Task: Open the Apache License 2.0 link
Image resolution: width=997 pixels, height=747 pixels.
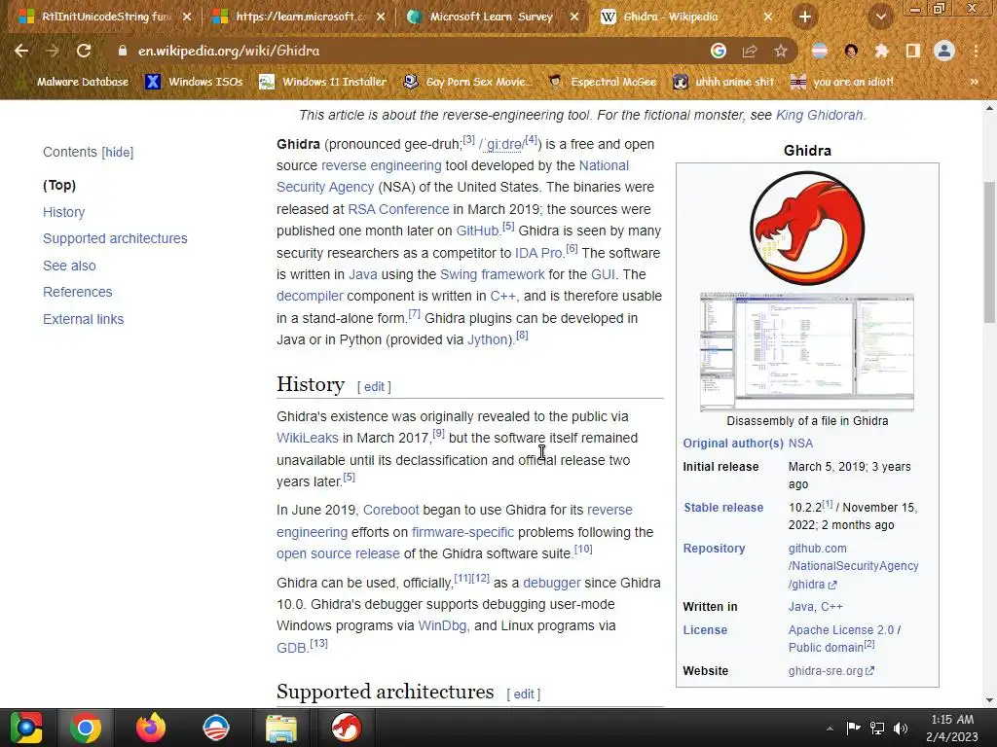Action: click(x=840, y=630)
